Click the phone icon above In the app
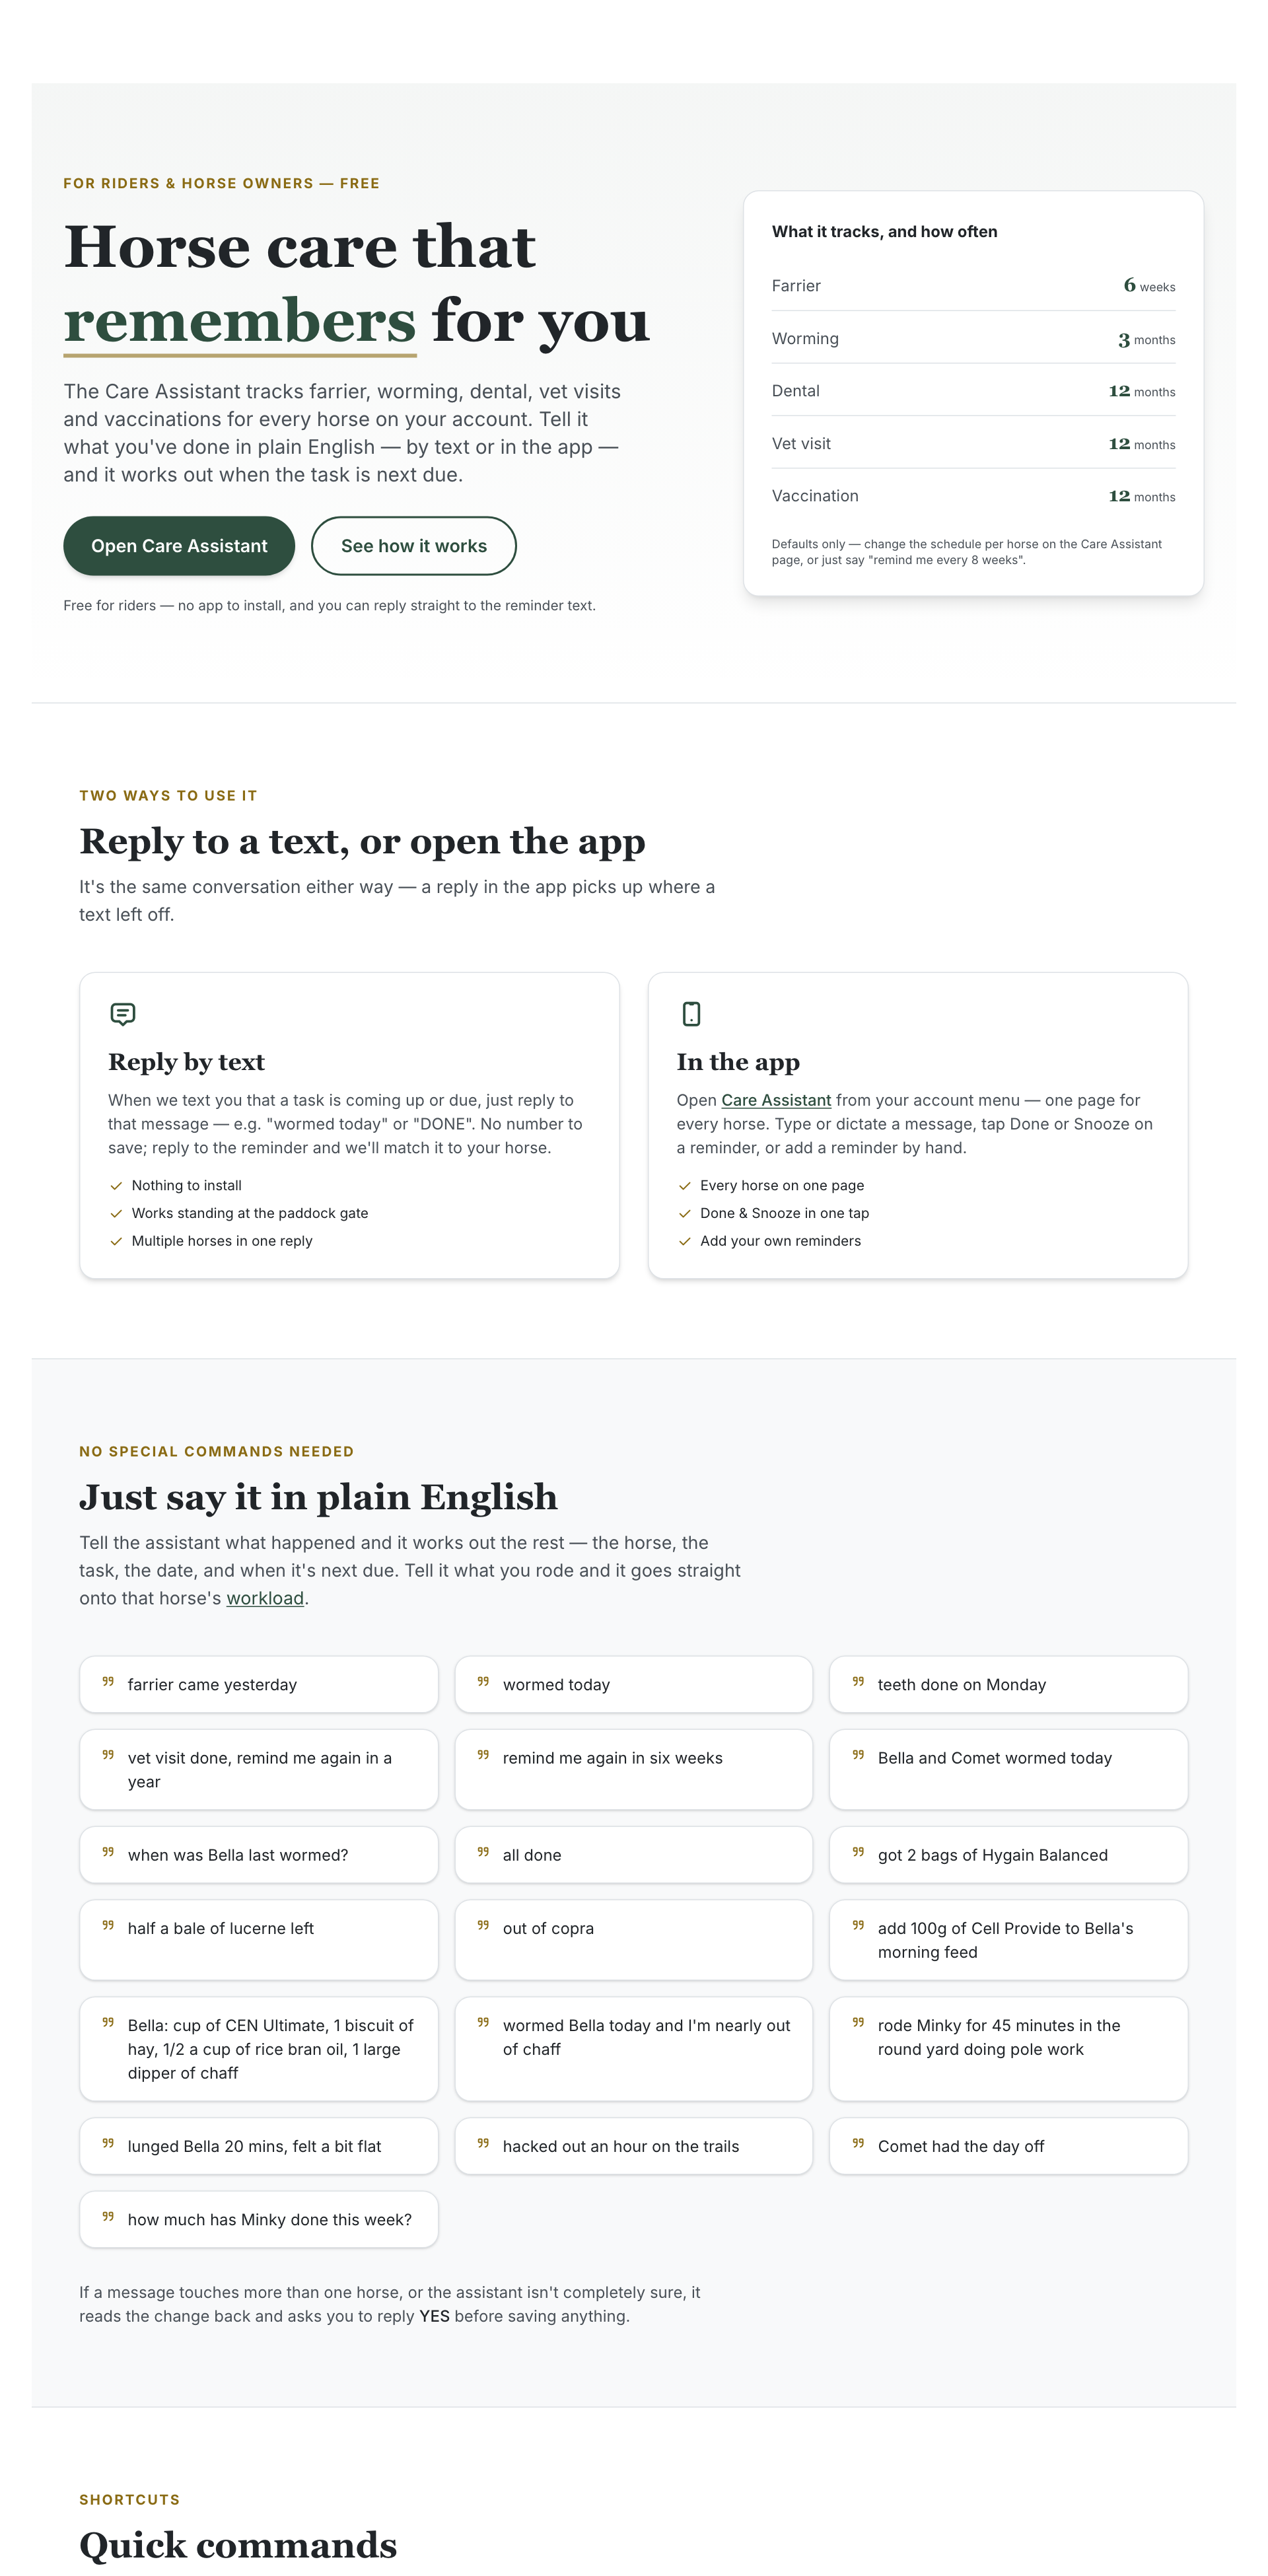This screenshot has width=1268, height=2576. click(691, 1014)
